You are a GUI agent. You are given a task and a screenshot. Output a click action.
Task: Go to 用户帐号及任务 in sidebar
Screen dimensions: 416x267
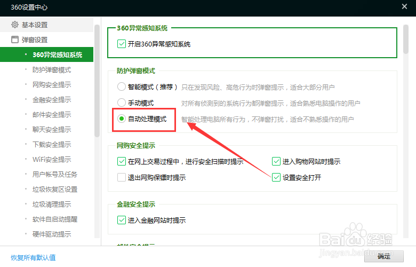(55, 174)
